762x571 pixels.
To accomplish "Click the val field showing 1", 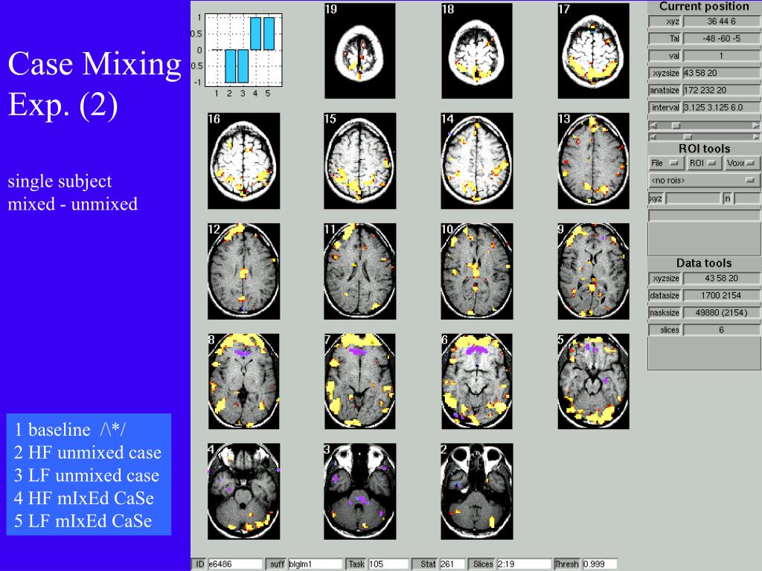I will point(721,56).
